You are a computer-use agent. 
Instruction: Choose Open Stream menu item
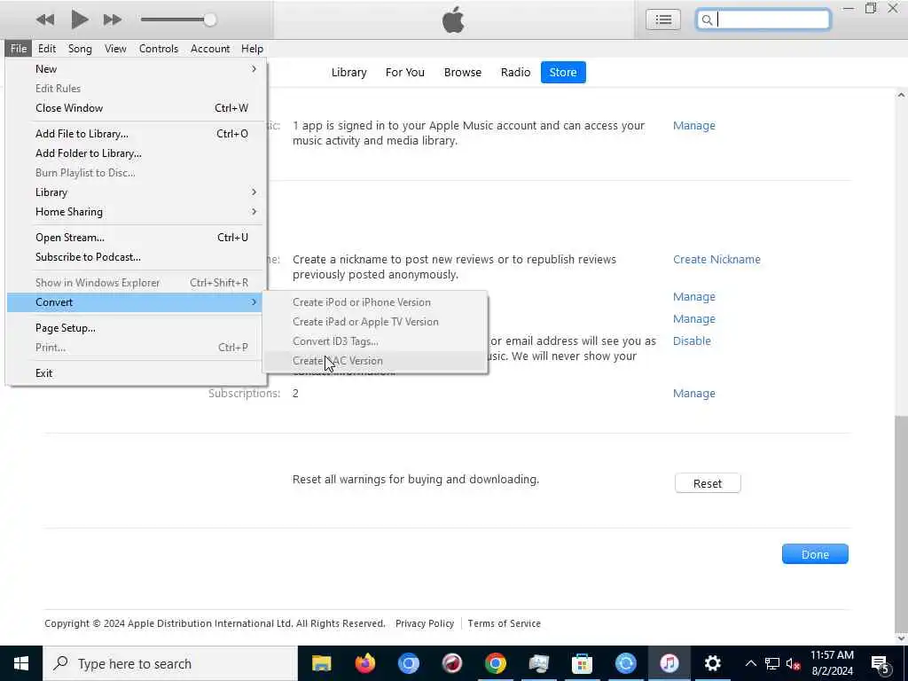(137, 238)
